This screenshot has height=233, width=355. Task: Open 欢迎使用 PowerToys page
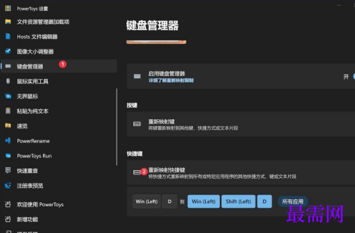click(59, 204)
